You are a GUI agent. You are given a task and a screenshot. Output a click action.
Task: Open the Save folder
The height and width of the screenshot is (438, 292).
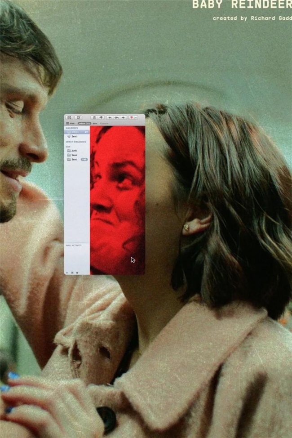[x=74, y=155]
